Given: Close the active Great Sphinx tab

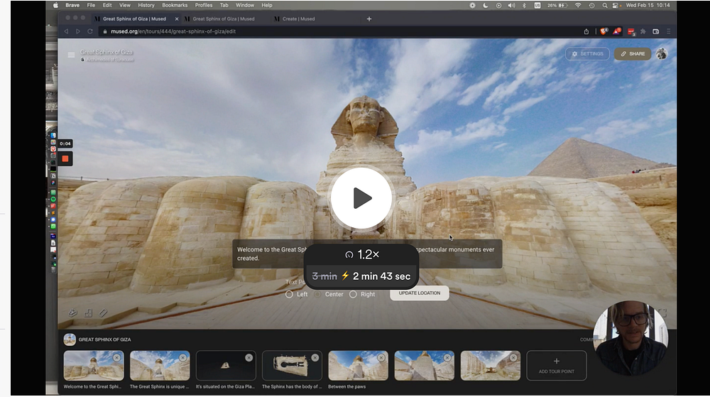Looking at the screenshot, I should (x=177, y=19).
